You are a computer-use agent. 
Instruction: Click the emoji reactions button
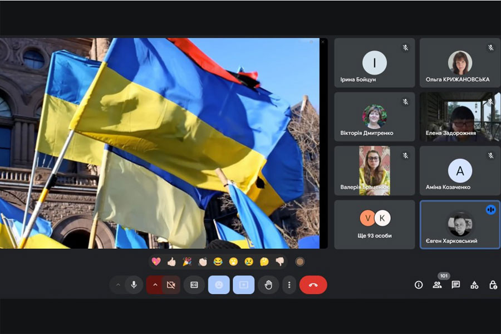point(219,284)
